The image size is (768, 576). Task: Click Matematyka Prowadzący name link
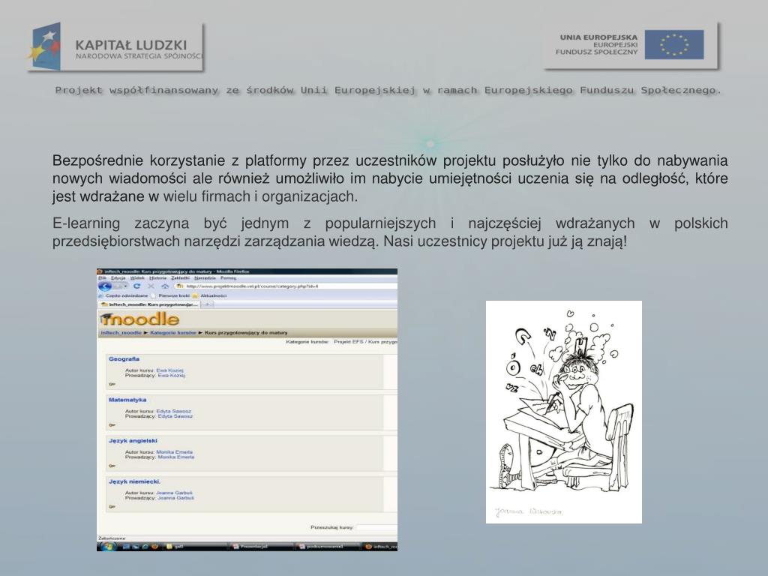point(175,416)
